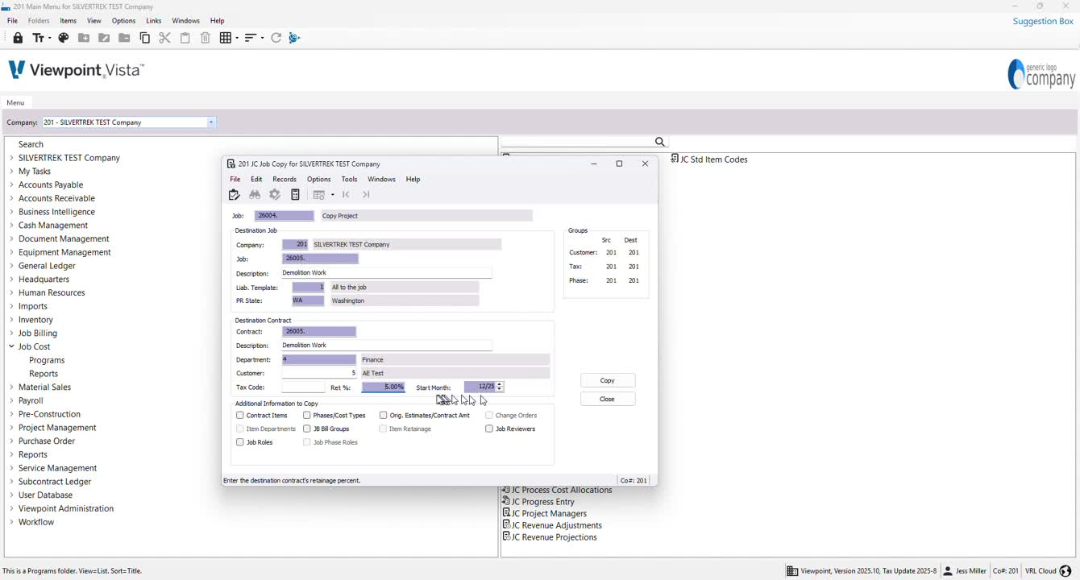Click the Tax Code input field
This screenshot has height=580, width=1080.
(x=303, y=387)
